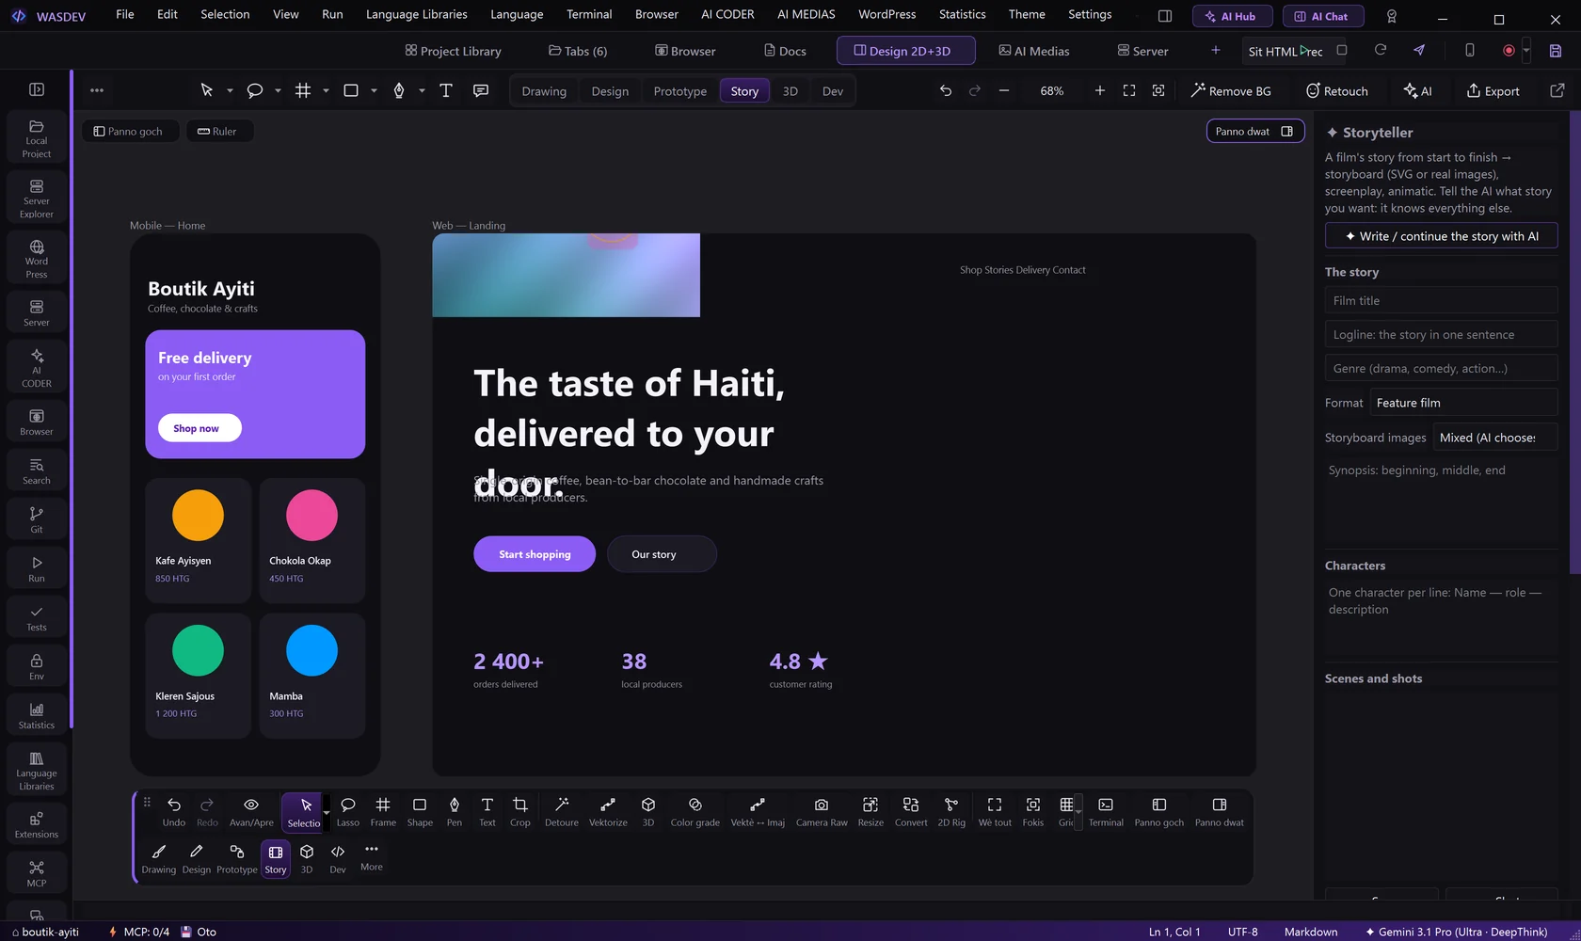Screen dimensions: 1581x941
Task: Click the Convert tool
Action: (911, 811)
